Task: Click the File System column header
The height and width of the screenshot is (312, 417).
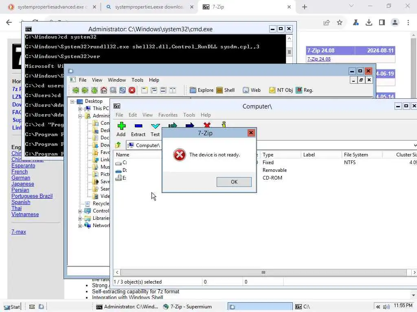Action: point(362,155)
